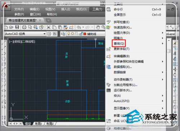Click the Zoom Realtime magnifier icon
The width and height of the screenshot is (180, 131).
(103, 27)
